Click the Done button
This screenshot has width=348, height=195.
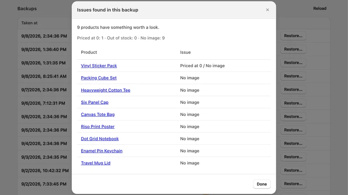point(262,184)
